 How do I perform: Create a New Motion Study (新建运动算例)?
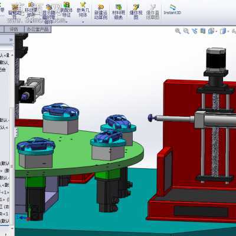coord(101,12)
